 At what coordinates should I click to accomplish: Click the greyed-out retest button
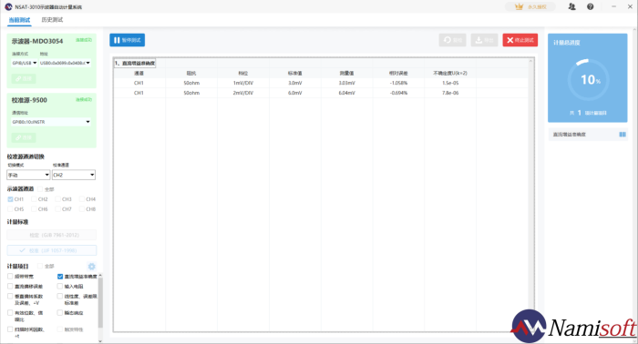(452, 40)
